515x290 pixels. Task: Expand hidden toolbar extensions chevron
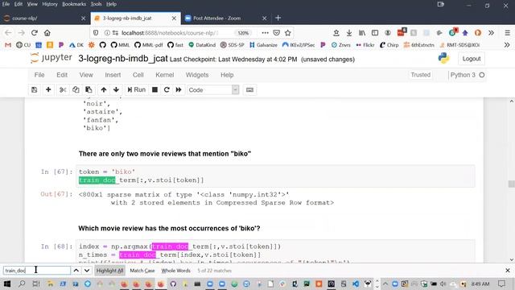491,33
